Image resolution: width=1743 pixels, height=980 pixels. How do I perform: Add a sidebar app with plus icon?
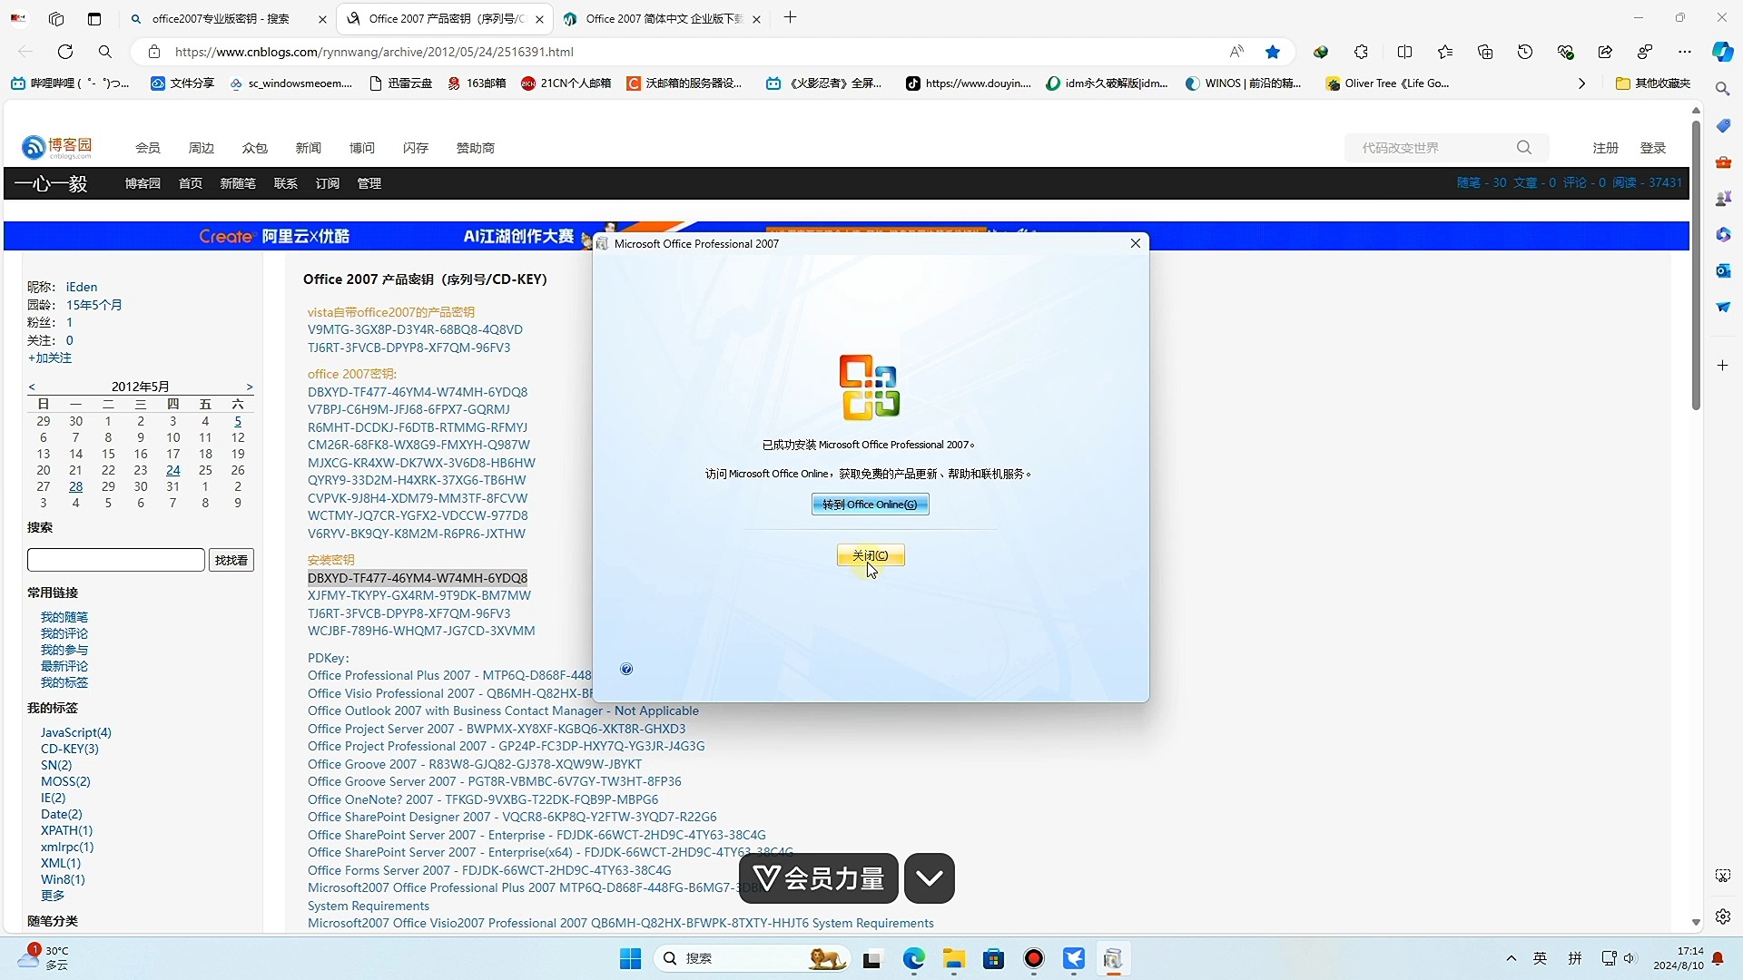click(x=1722, y=365)
